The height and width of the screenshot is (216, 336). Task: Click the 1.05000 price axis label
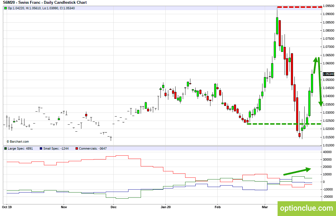(328, 80)
